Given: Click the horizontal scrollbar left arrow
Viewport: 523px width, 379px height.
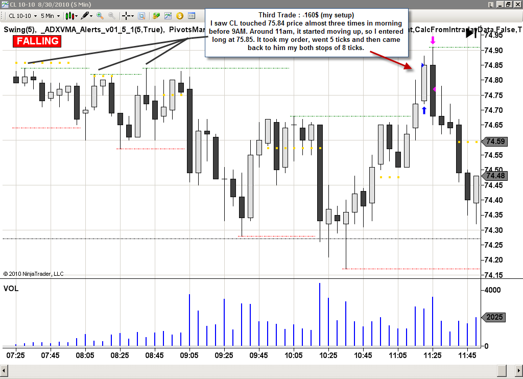Looking at the screenshot, I should click(x=4, y=370).
